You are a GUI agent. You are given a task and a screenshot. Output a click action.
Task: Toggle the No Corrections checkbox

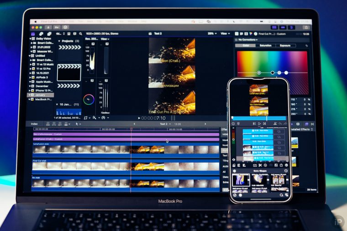[236, 40]
